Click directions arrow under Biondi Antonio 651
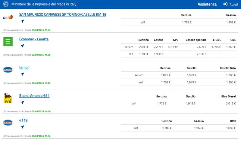This screenshot has height=142, width=241. [x=22, y=102]
